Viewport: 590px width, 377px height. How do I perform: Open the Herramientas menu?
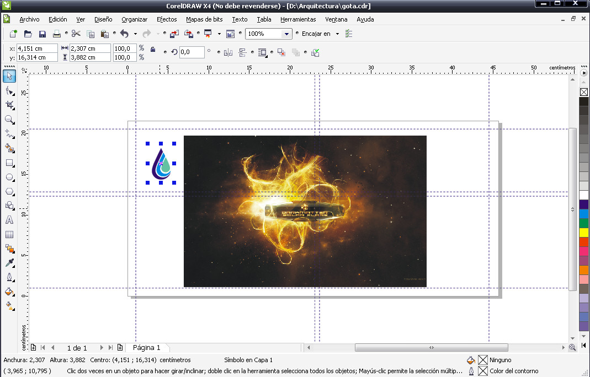point(298,19)
